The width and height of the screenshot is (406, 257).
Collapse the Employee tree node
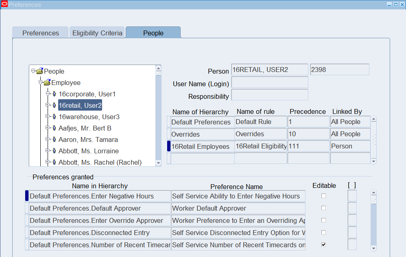[41, 83]
